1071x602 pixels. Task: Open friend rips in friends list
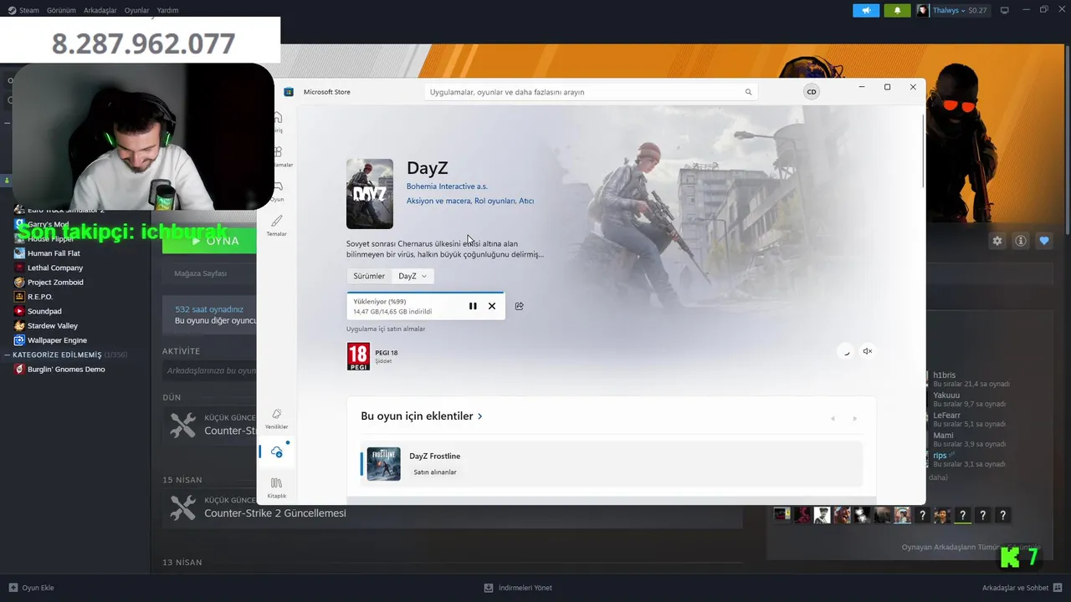point(940,456)
